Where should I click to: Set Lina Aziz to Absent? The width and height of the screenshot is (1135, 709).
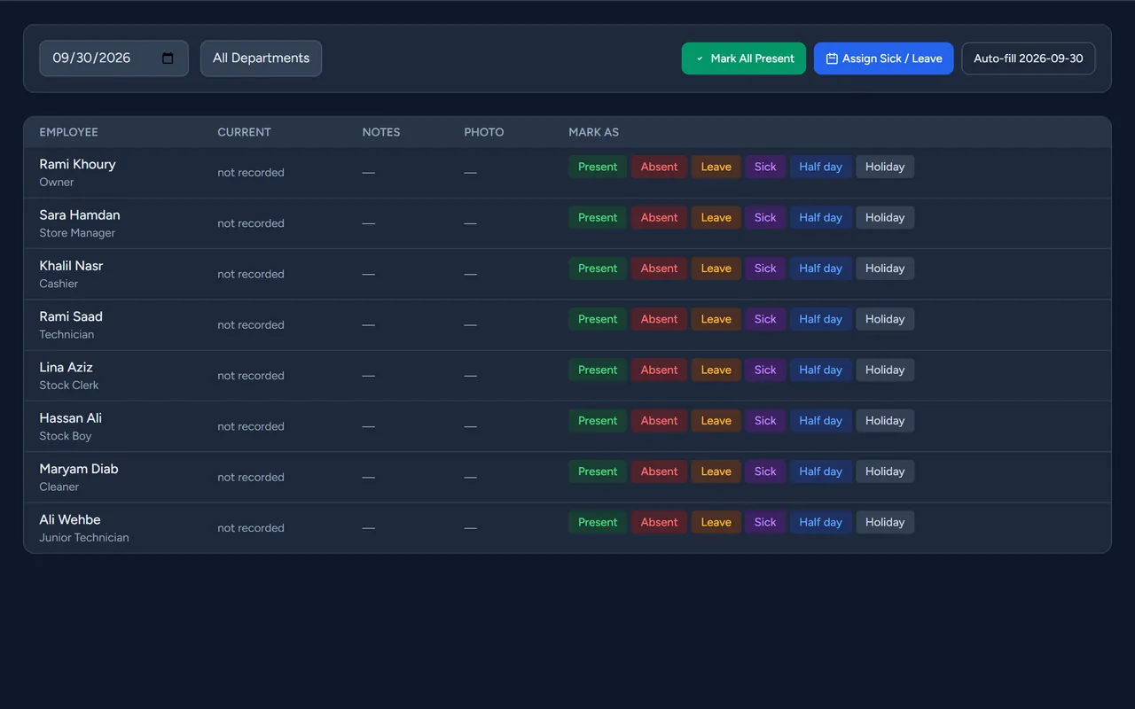point(659,370)
